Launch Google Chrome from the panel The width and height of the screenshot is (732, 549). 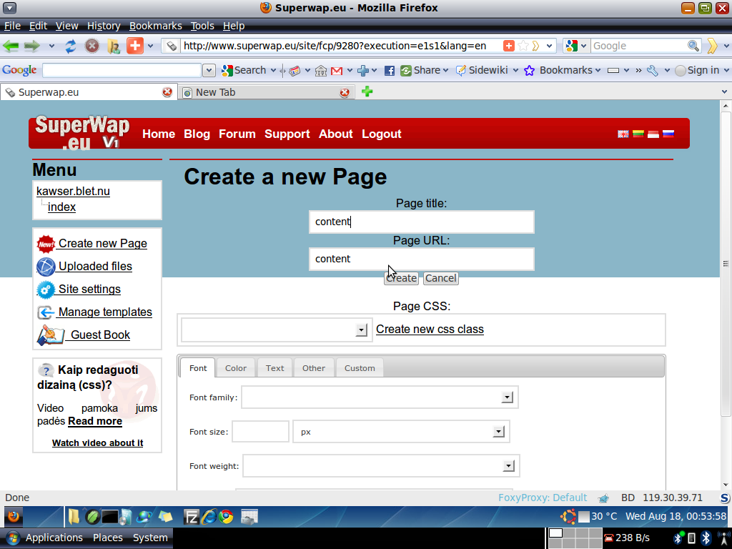(x=227, y=517)
